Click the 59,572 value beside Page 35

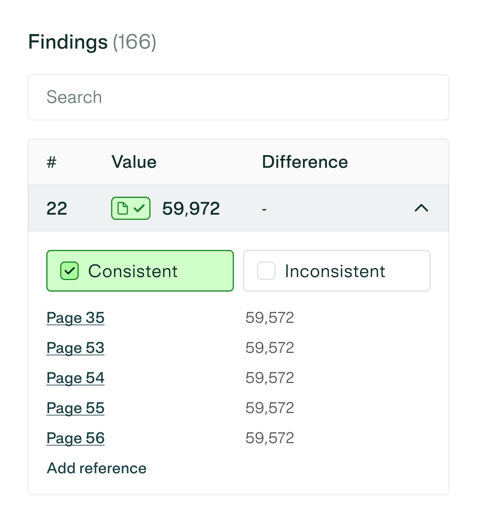(x=270, y=318)
